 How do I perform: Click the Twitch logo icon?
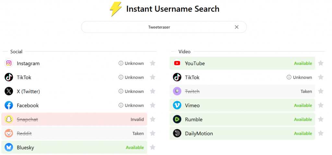pos(177,91)
